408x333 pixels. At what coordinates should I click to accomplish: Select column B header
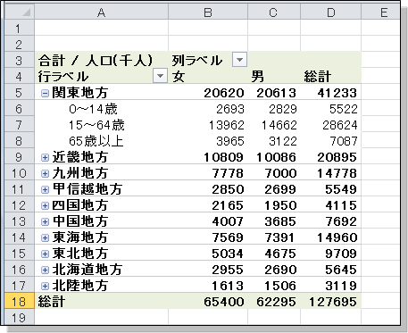(208, 12)
